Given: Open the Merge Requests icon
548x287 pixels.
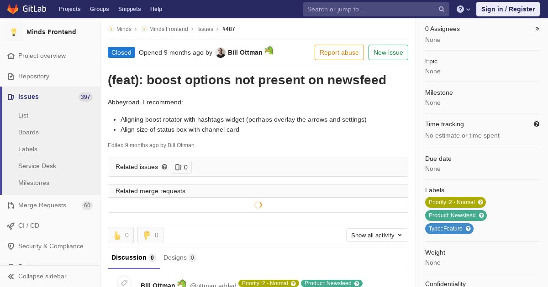Looking at the screenshot, I should pyautogui.click(x=11, y=205).
